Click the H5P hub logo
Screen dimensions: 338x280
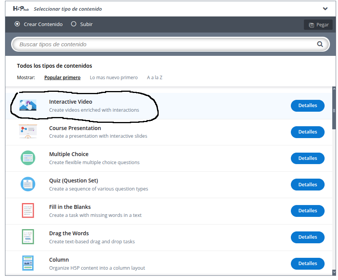pos(21,9)
